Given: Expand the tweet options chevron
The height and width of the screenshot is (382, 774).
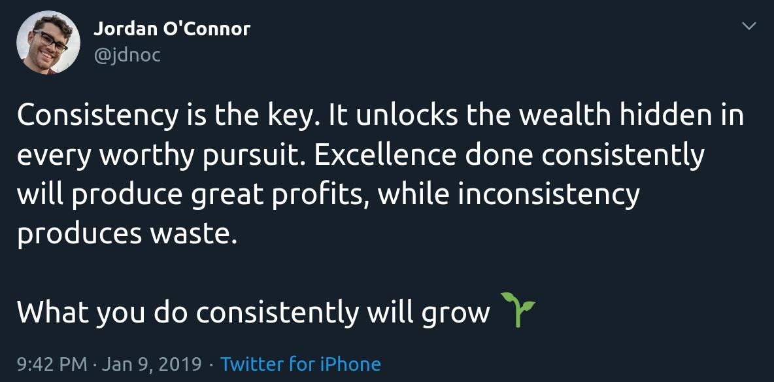Looking at the screenshot, I should pos(749,26).
